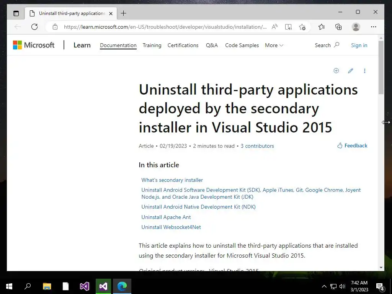Viewport: 392px width, 294px height.
Task: Jump to Uninstall Android SDK section link
Action: (x=251, y=193)
